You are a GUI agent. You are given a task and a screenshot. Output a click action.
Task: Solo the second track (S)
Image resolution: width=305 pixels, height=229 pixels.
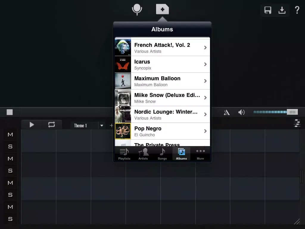[10, 171]
